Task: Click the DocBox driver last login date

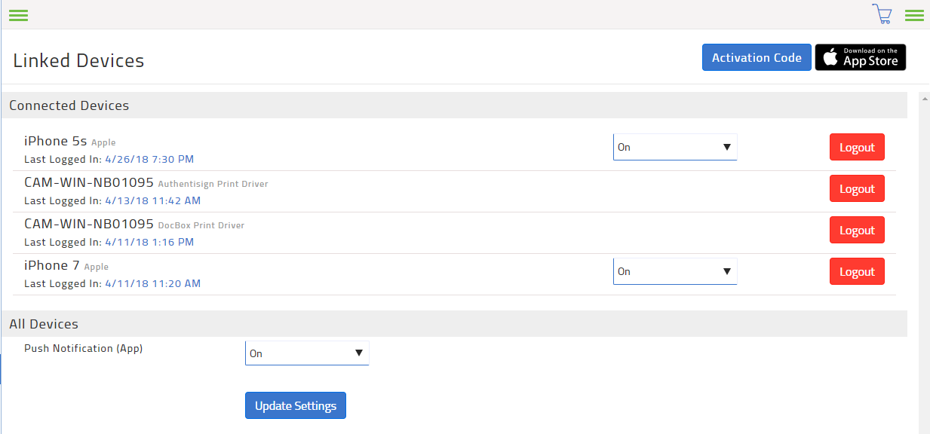Action: (149, 243)
